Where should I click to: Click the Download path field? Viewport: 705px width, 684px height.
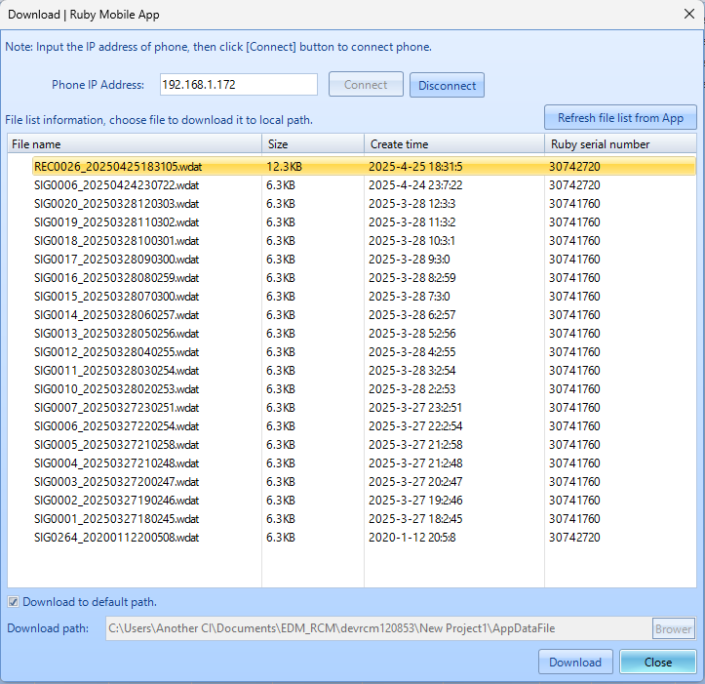[x=378, y=628]
